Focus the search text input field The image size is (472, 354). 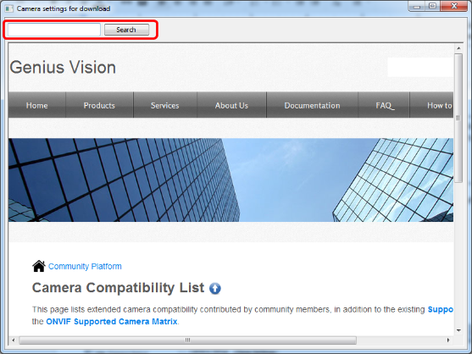click(54, 30)
